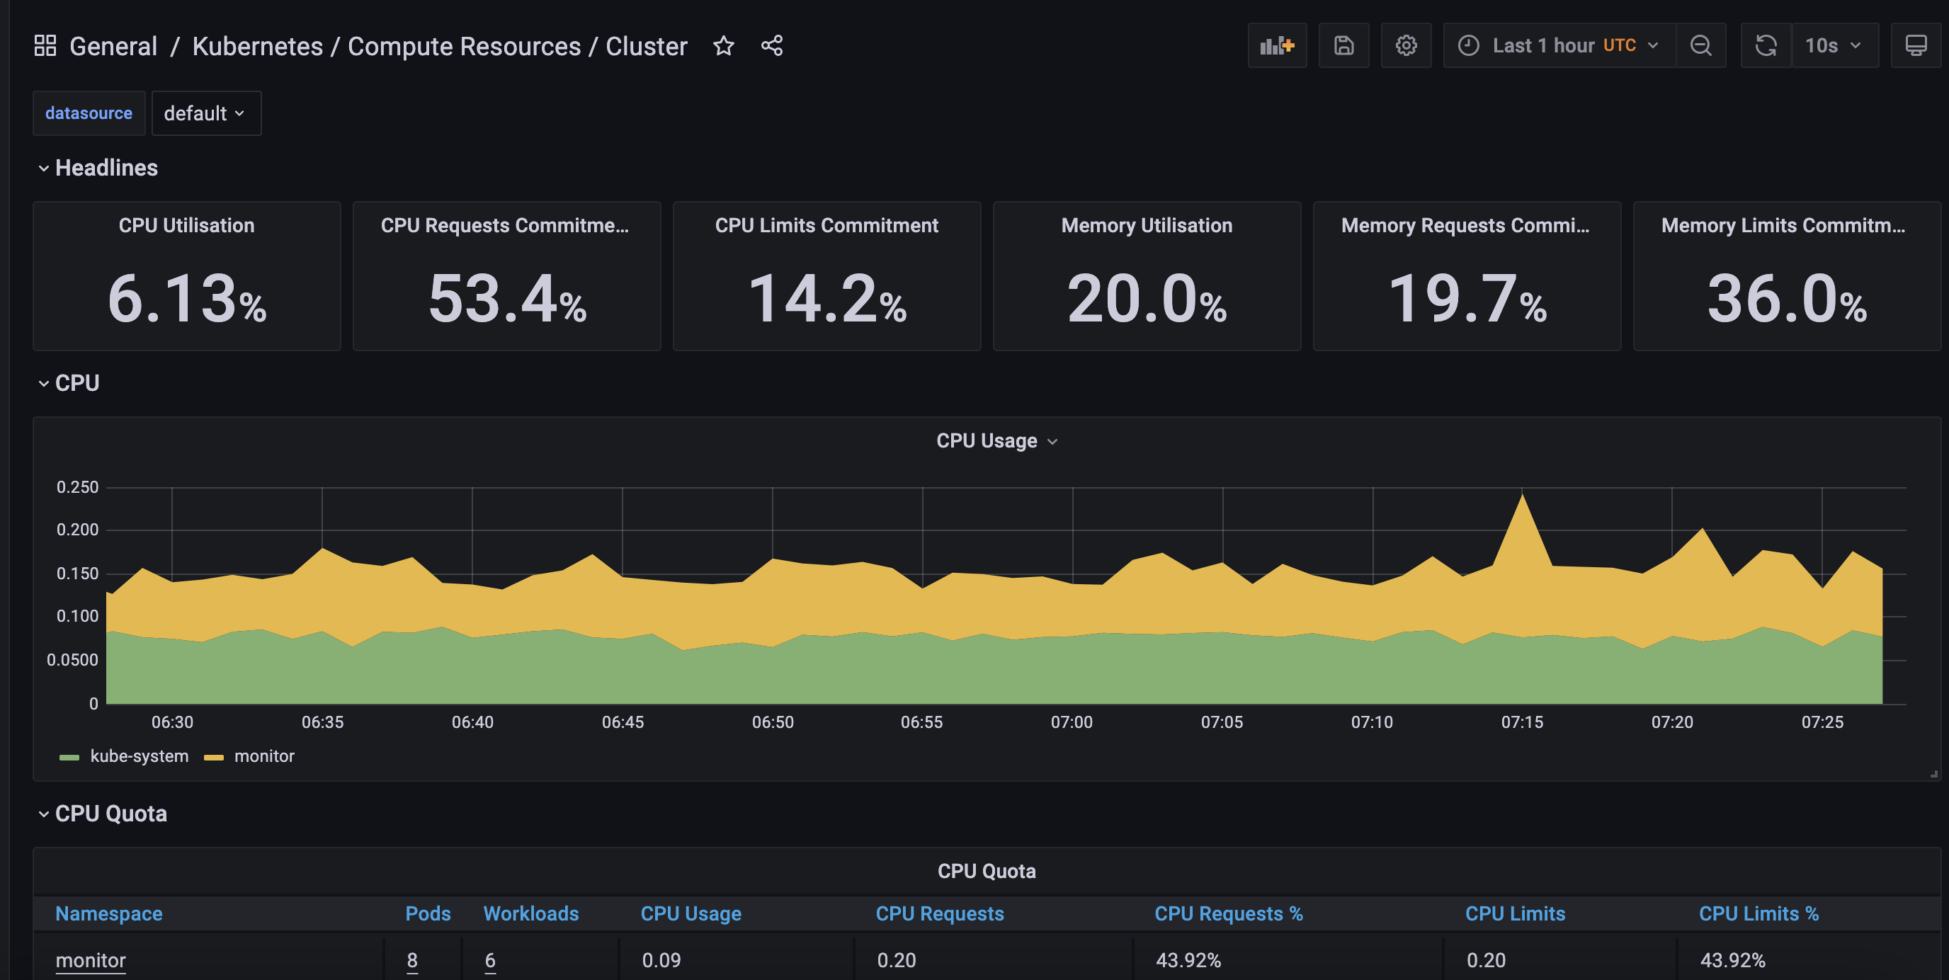Open the share dashboard icon
This screenshot has height=980, width=1949.
(772, 45)
